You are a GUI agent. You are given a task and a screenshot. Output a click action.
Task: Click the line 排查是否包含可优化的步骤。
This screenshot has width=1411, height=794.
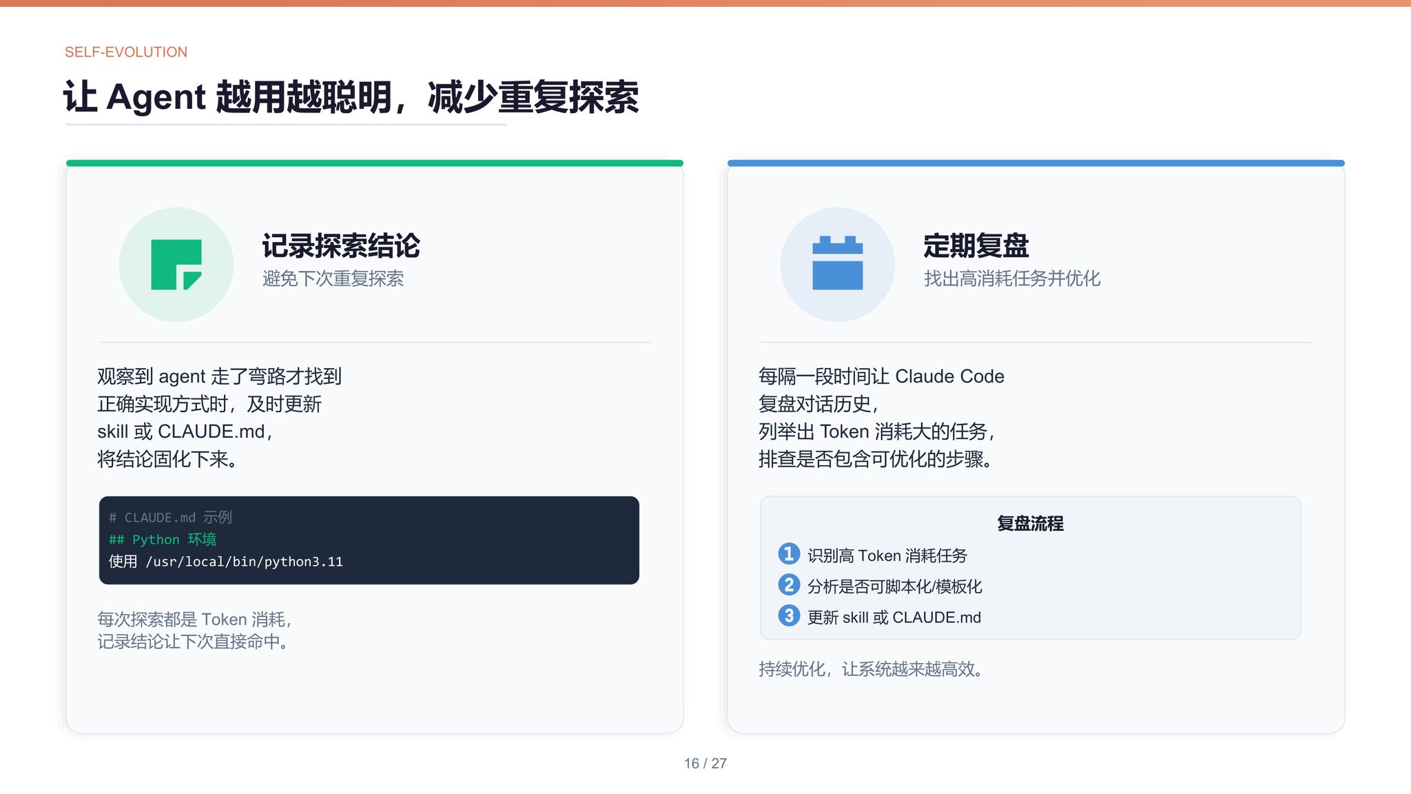coord(876,459)
